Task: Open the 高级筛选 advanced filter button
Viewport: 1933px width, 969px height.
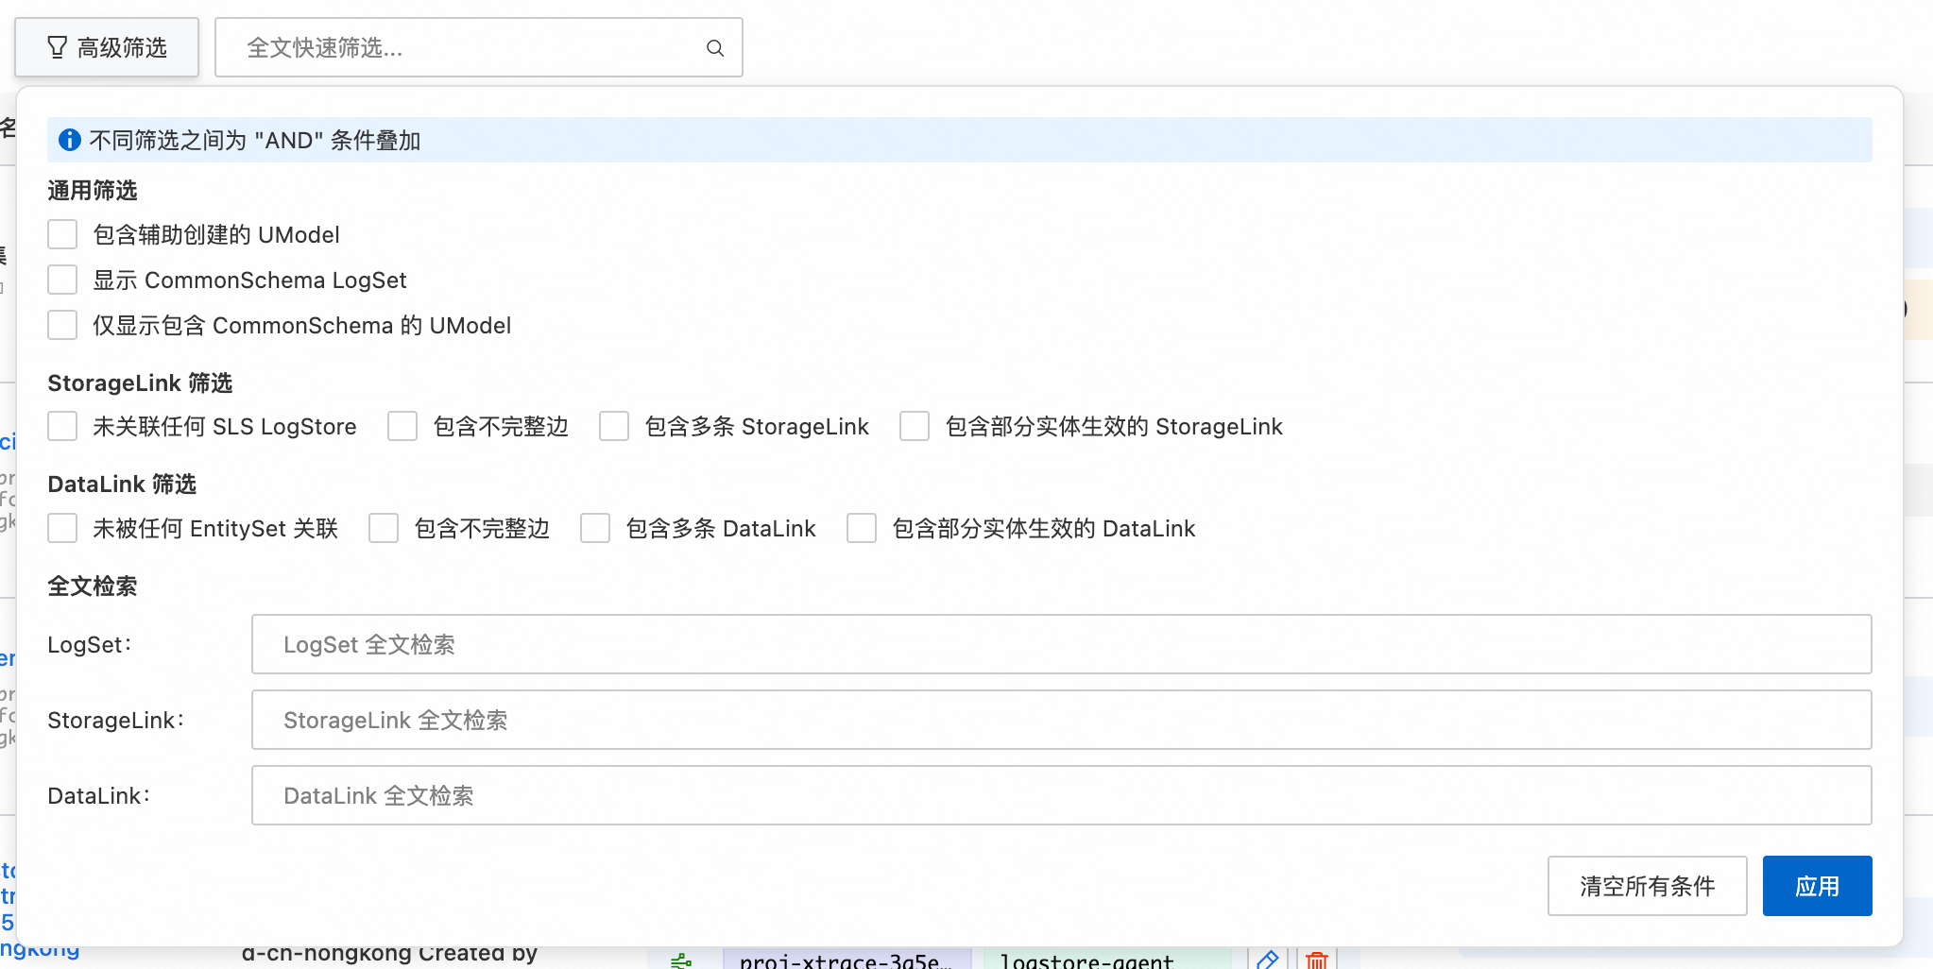Action: tap(107, 47)
